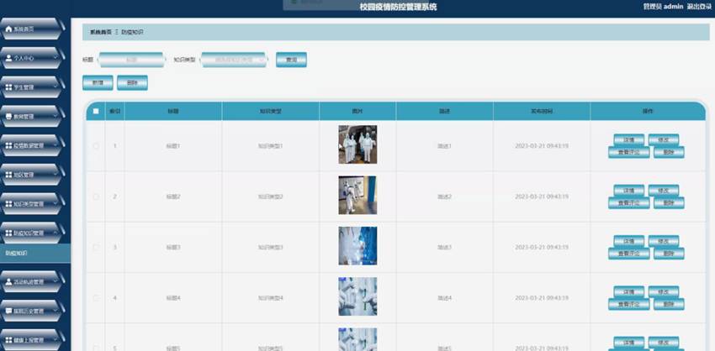The height and width of the screenshot is (351, 715).
Task: Collapse the 防疫知识管理 chevron
Action: click(56, 233)
